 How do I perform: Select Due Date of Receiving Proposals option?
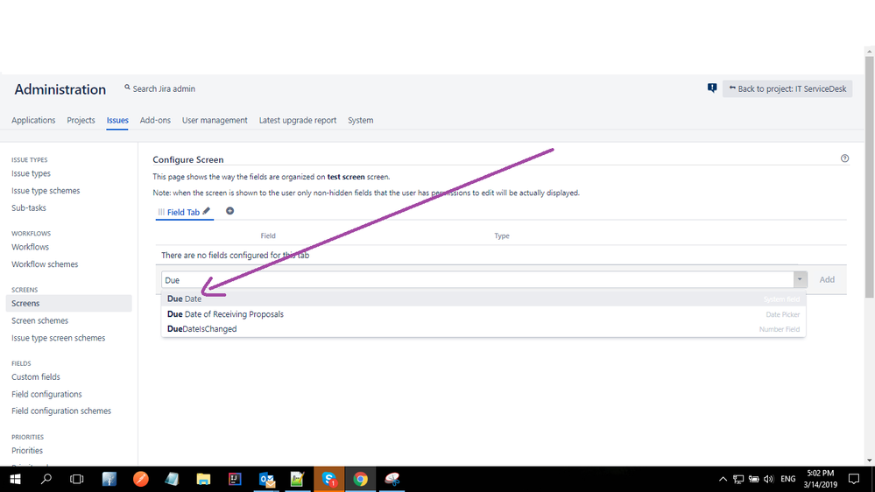pos(483,314)
